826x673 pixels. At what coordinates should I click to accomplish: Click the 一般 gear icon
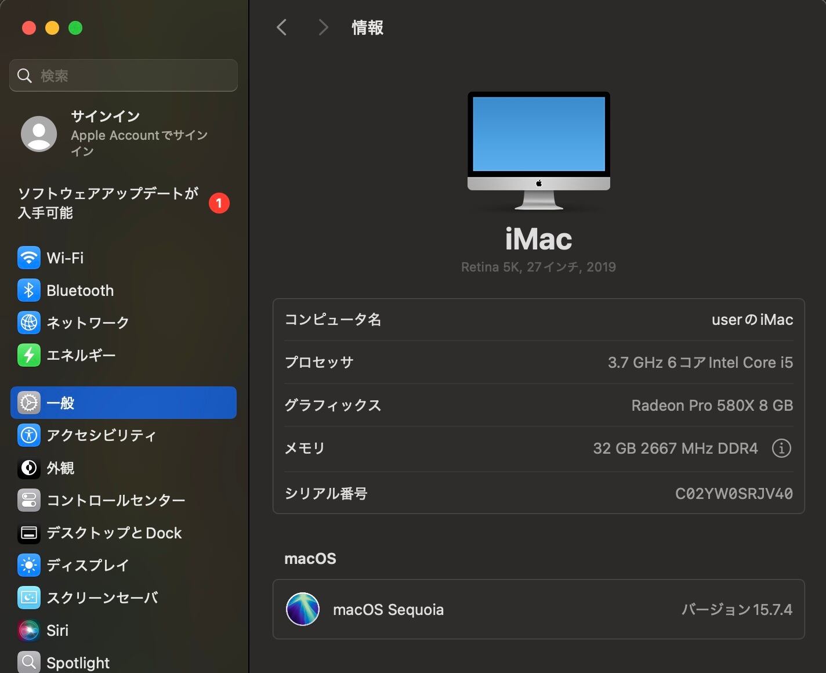pos(29,403)
